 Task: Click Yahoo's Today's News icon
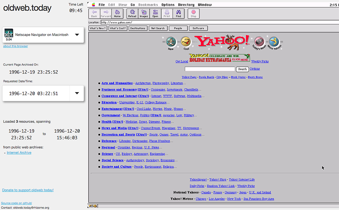coord(260,42)
